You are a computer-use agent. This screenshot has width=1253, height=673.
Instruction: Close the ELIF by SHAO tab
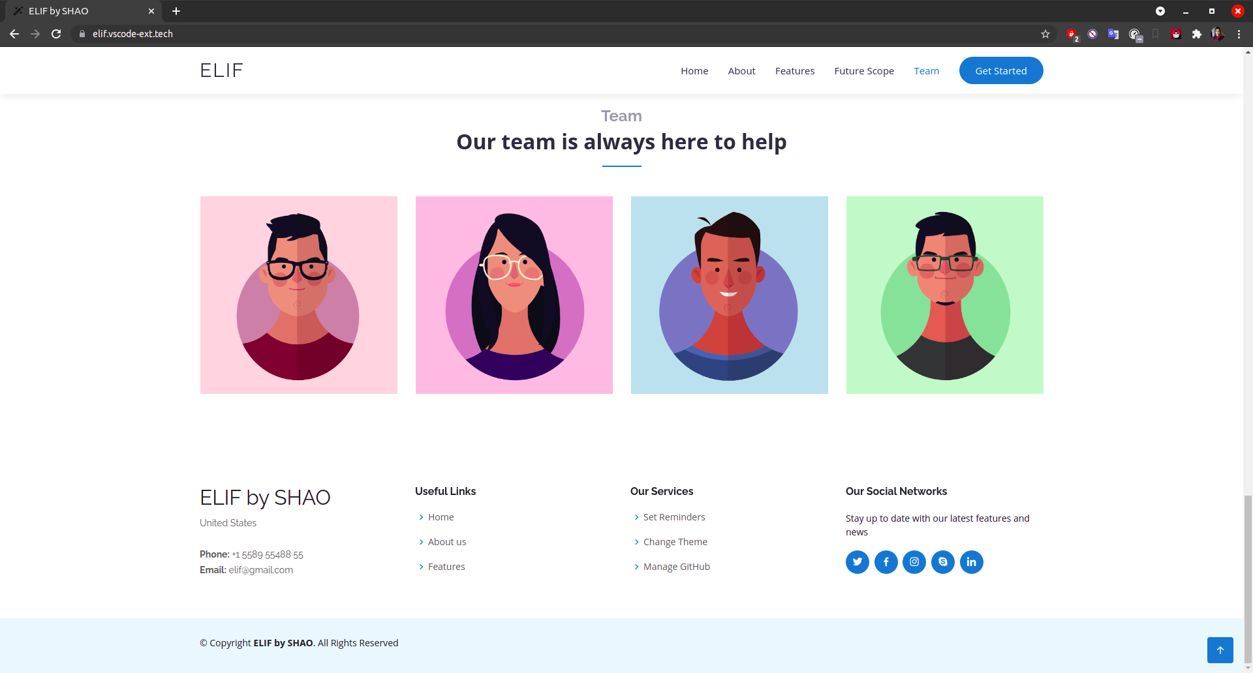pos(151,11)
